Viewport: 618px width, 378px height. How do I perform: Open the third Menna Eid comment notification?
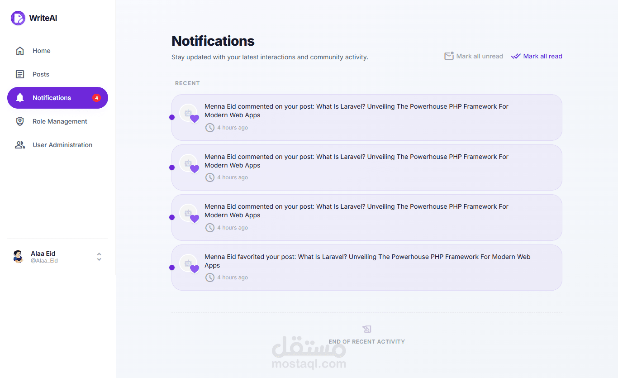pos(367,217)
